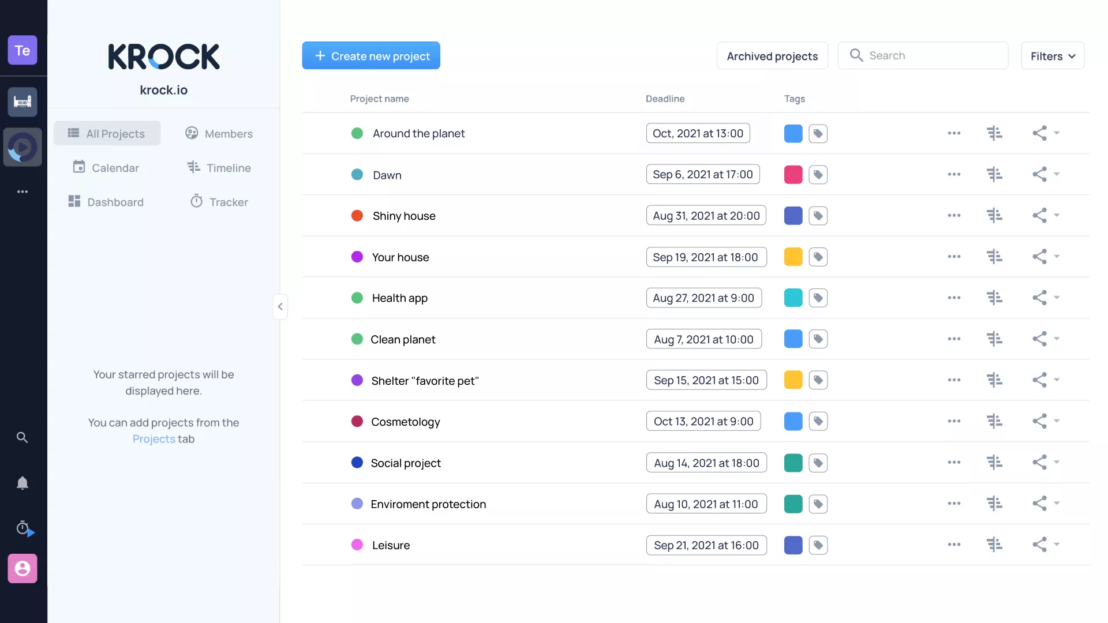This screenshot has width=1108, height=623.
Task: Open timeline icon for Cosmetology
Action: pyautogui.click(x=994, y=421)
